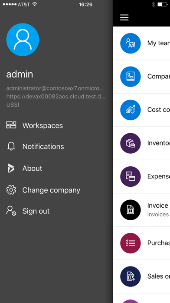The width and height of the screenshot is (170, 303).
Task: Open the Company directory phone-book icon
Action: coord(131,77)
